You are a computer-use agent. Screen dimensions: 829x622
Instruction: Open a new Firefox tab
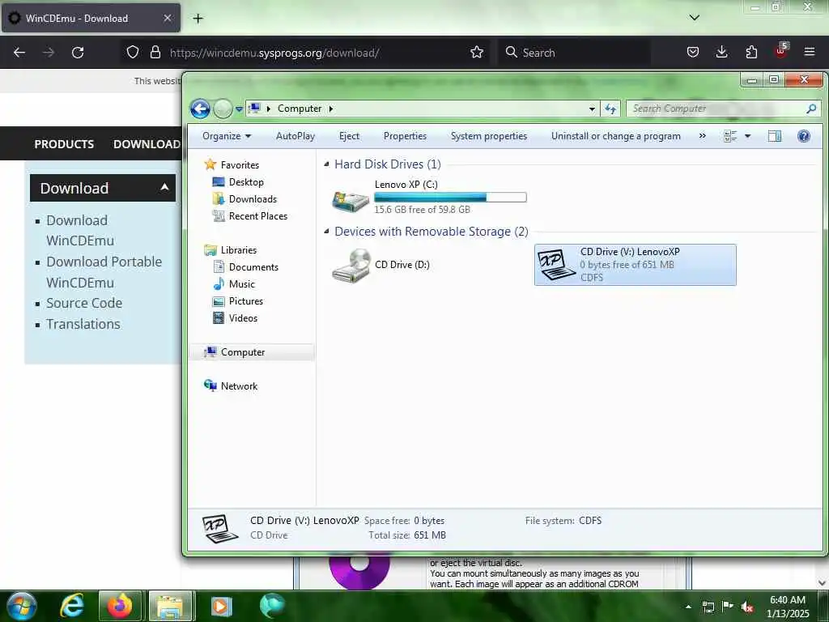[198, 19]
